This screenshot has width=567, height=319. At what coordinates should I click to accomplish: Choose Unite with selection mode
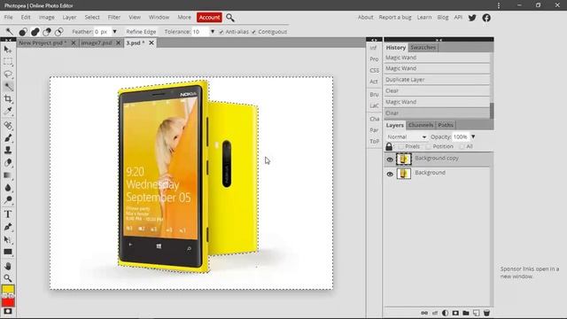[35, 32]
